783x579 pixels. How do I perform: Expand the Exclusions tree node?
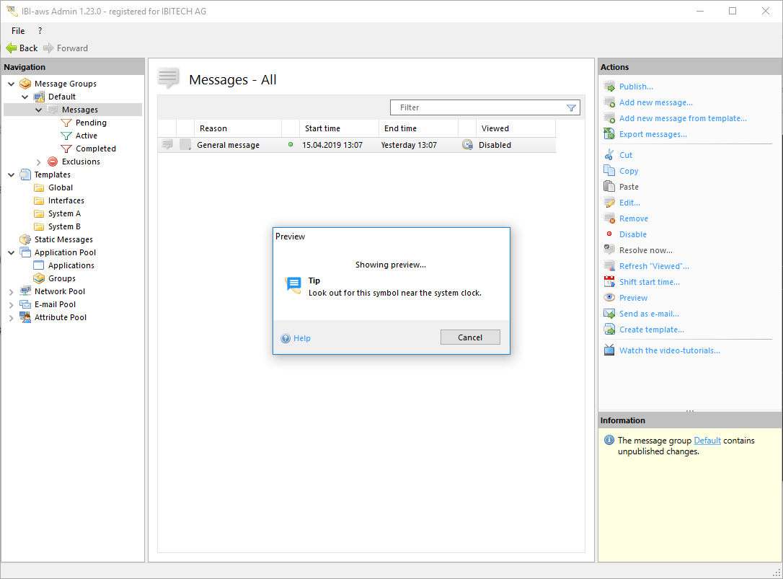pos(39,162)
